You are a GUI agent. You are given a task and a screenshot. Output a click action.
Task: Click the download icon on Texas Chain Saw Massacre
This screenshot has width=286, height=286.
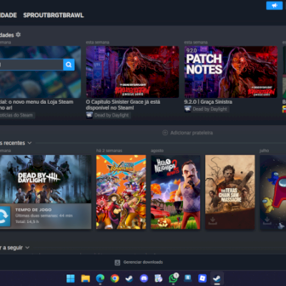(x=212, y=220)
